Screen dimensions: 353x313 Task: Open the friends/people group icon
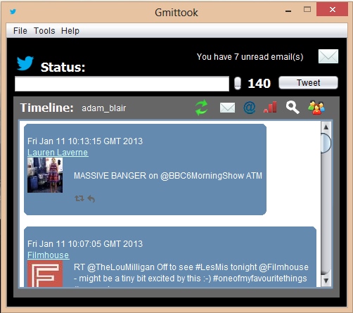[x=316, y=108]
